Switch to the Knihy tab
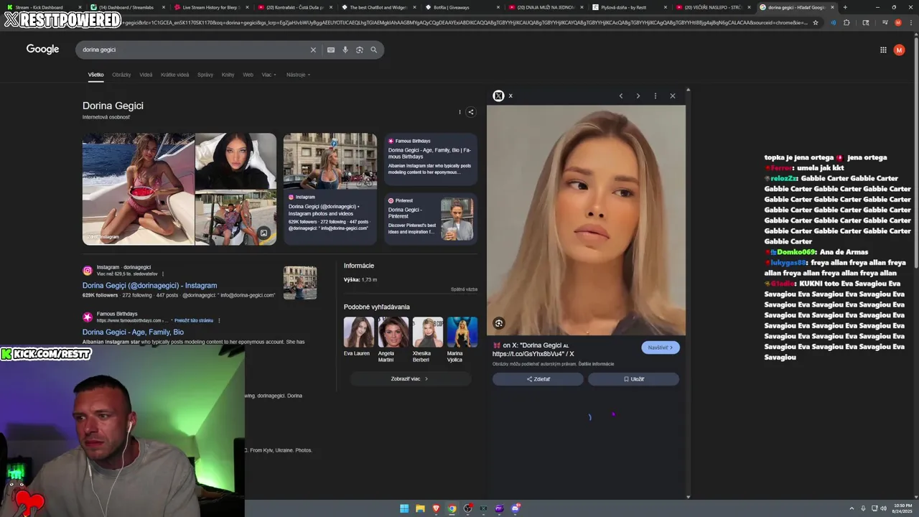The width and height of the screenshot is (919, 517). [x=228, y=75]
